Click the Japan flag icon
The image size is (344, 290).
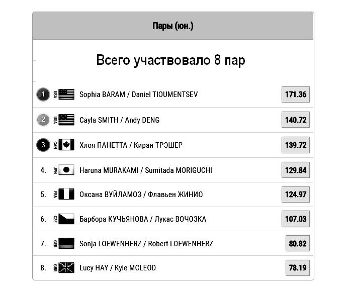tap(66, 170)
